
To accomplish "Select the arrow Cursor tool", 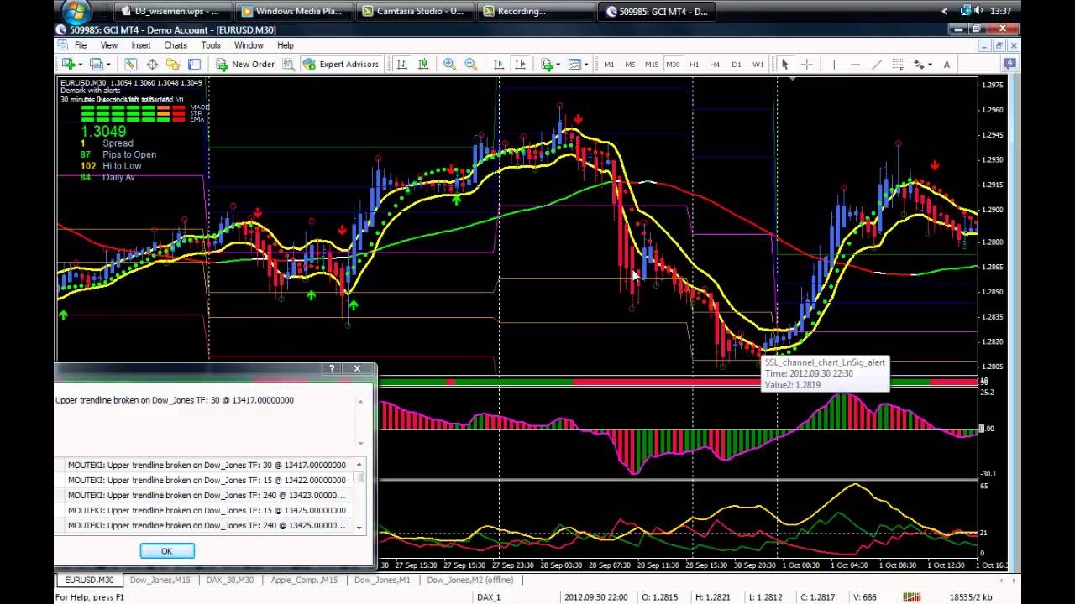I will (785, 65).
